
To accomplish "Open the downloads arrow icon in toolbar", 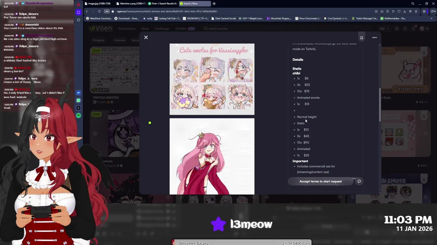I will click(x=405, y=11).
